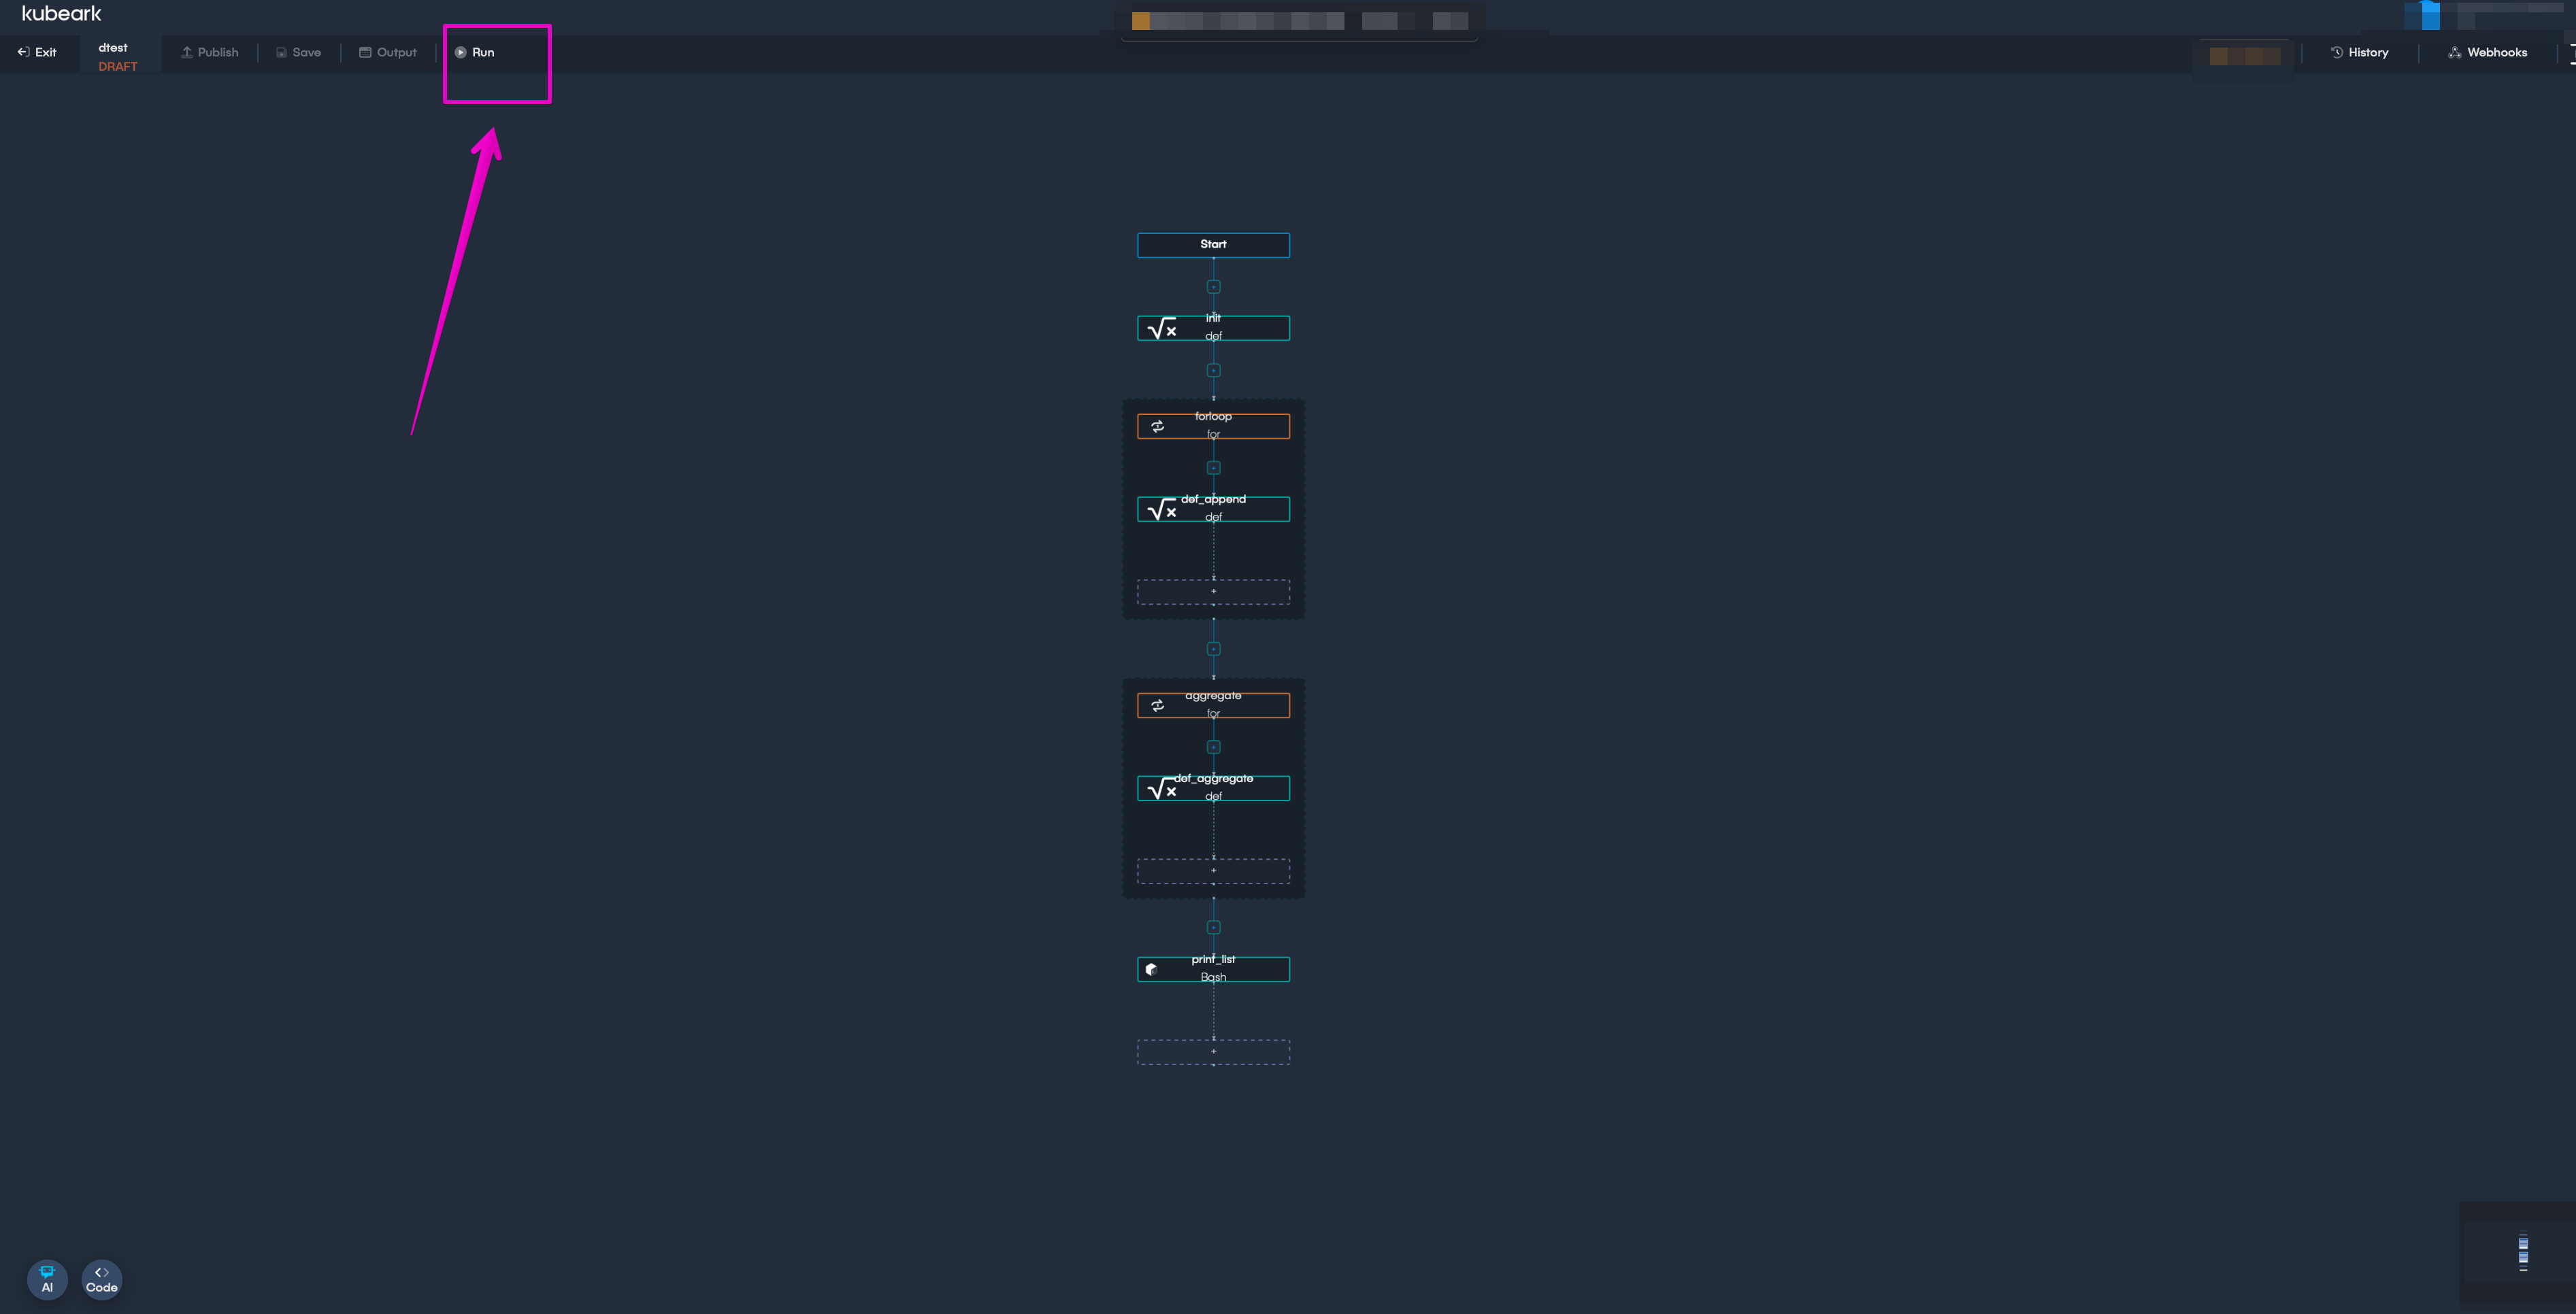Click the plus connector between Start and init
Viewport: 2576px width, 1314px height.
click(1213, 286)
